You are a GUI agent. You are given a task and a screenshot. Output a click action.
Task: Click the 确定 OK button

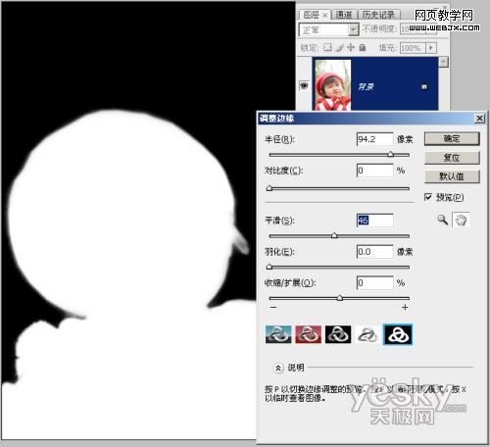pos(452,138)
